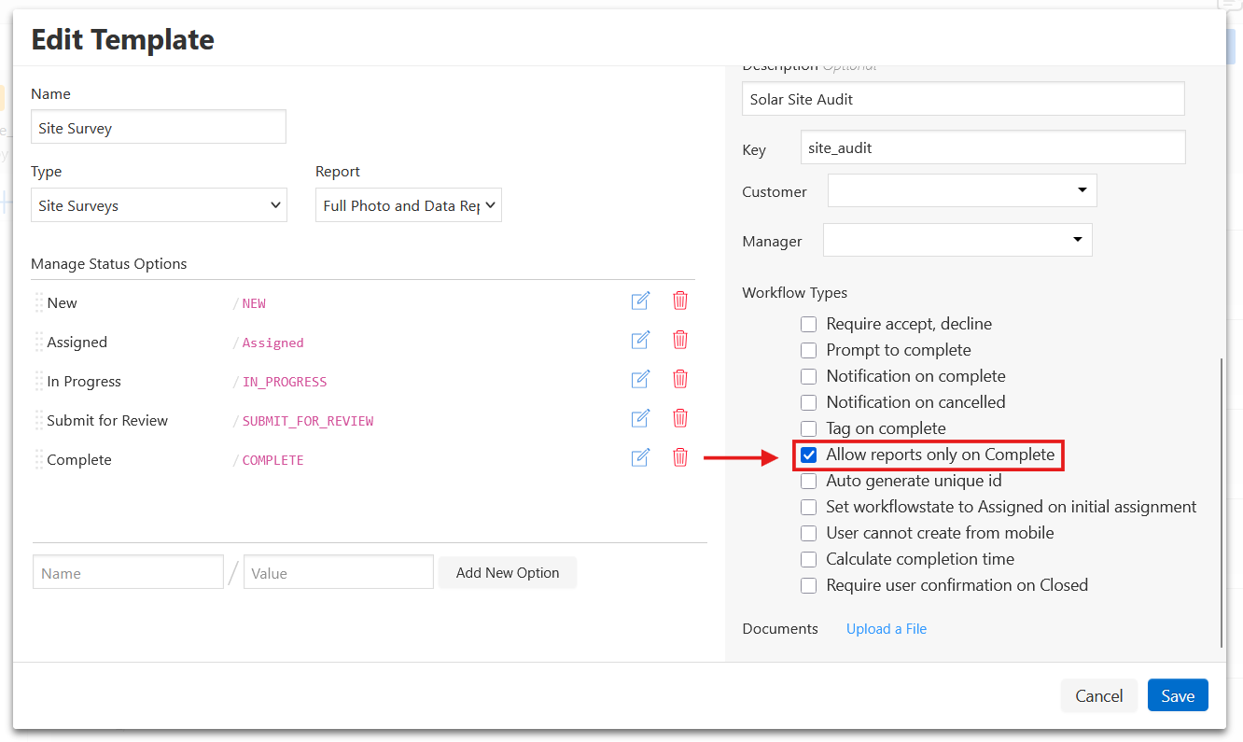Click Upload a File link

coord(886,629)
